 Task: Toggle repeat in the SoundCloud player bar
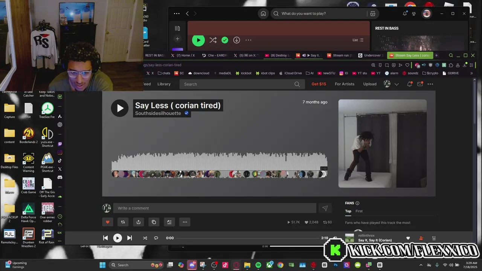click(x=156, y=238)
